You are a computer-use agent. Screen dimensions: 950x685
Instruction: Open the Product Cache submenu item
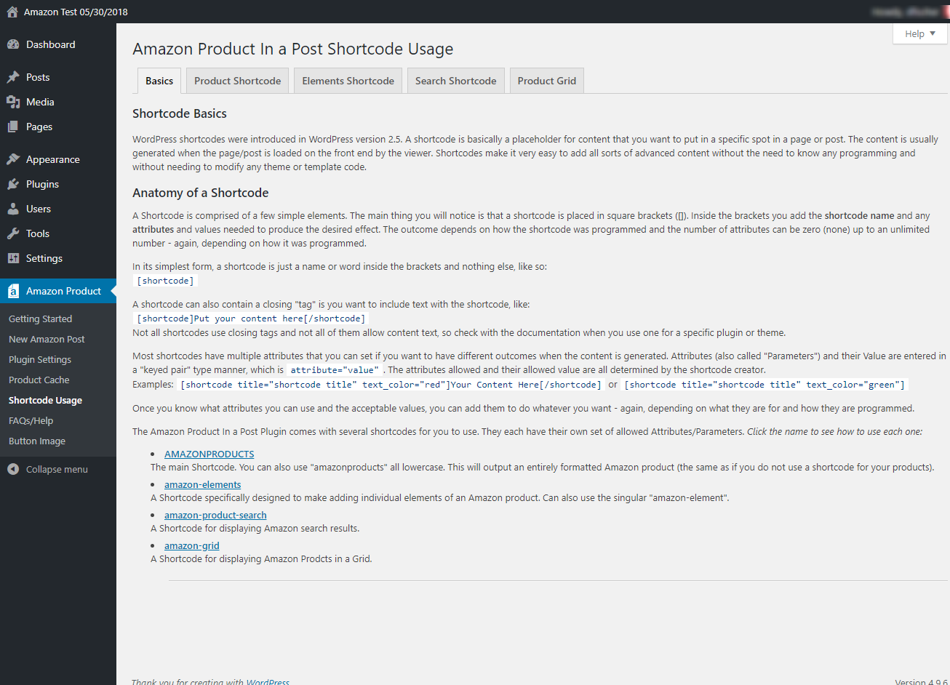(x=39, y=380)
